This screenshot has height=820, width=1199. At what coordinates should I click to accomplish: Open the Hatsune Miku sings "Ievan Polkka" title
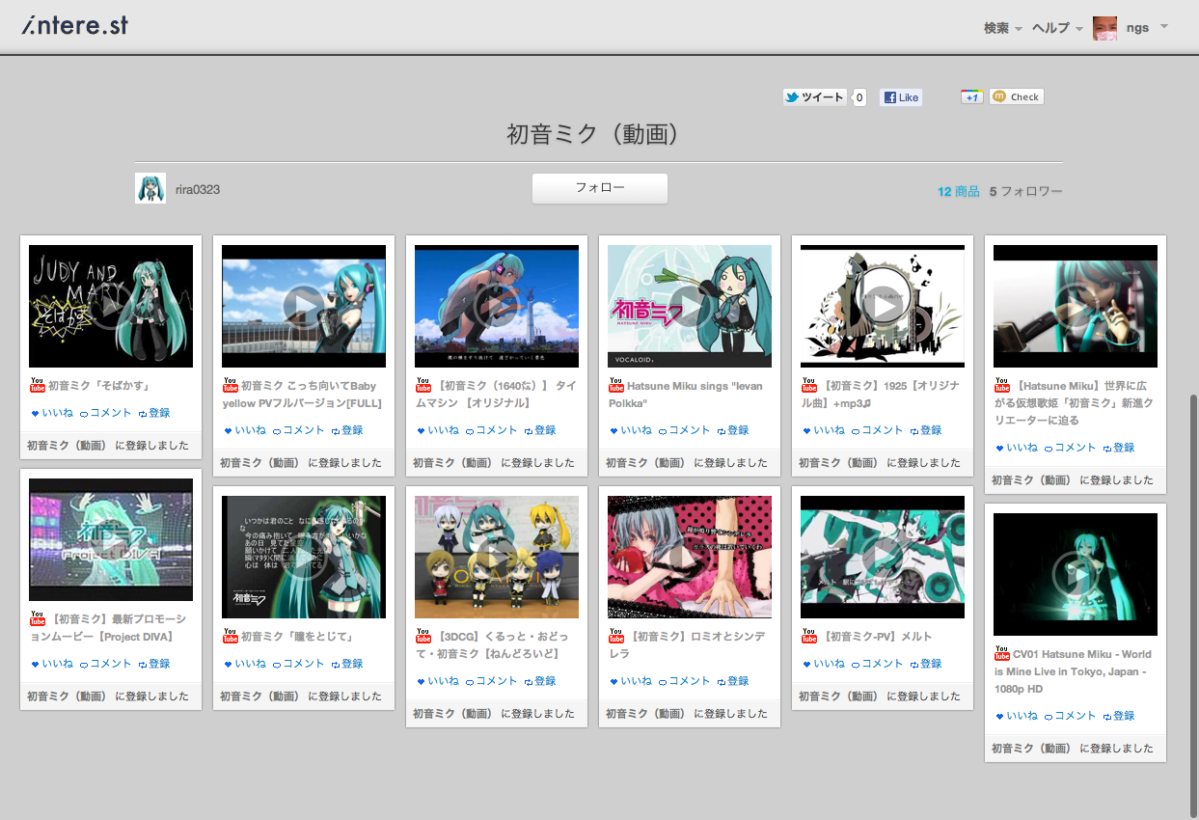tap(686, 395)
